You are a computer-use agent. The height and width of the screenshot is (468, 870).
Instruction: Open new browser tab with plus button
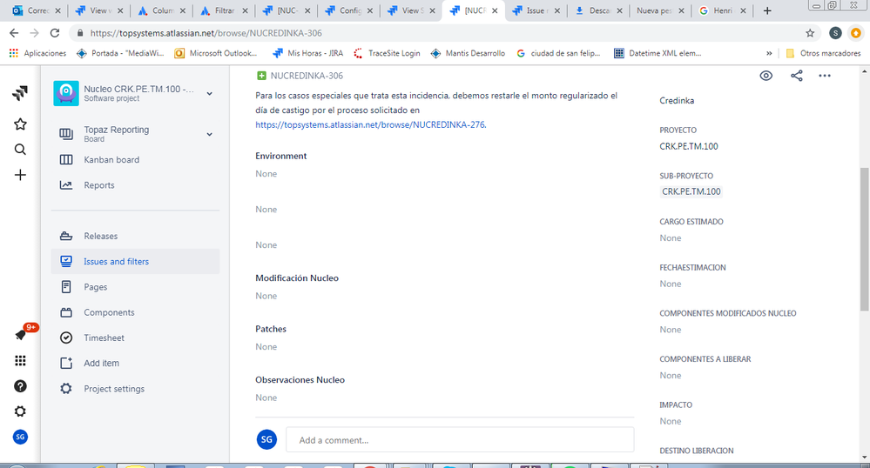(x=767, y=10)
